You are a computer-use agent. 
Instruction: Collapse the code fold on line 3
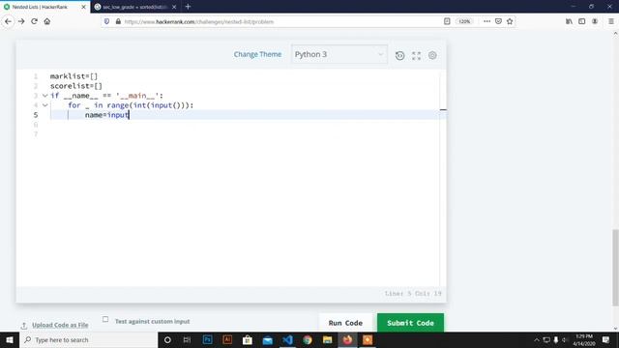(45, 96)
